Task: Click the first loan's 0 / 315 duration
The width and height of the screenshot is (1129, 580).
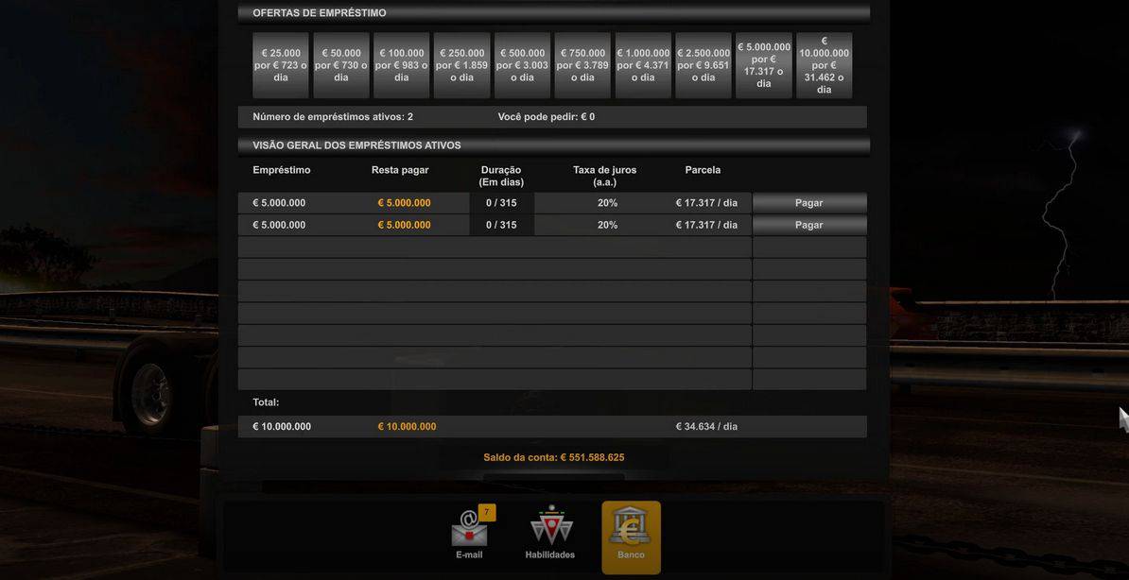Action: 501,203
